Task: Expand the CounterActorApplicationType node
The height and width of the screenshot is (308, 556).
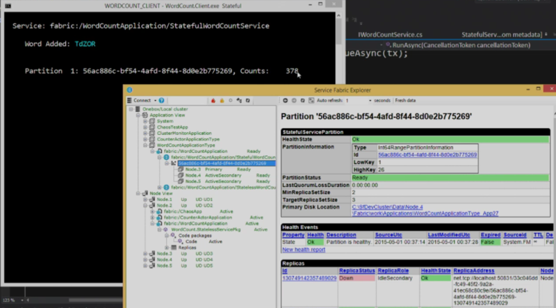Action: coord(145,139)
